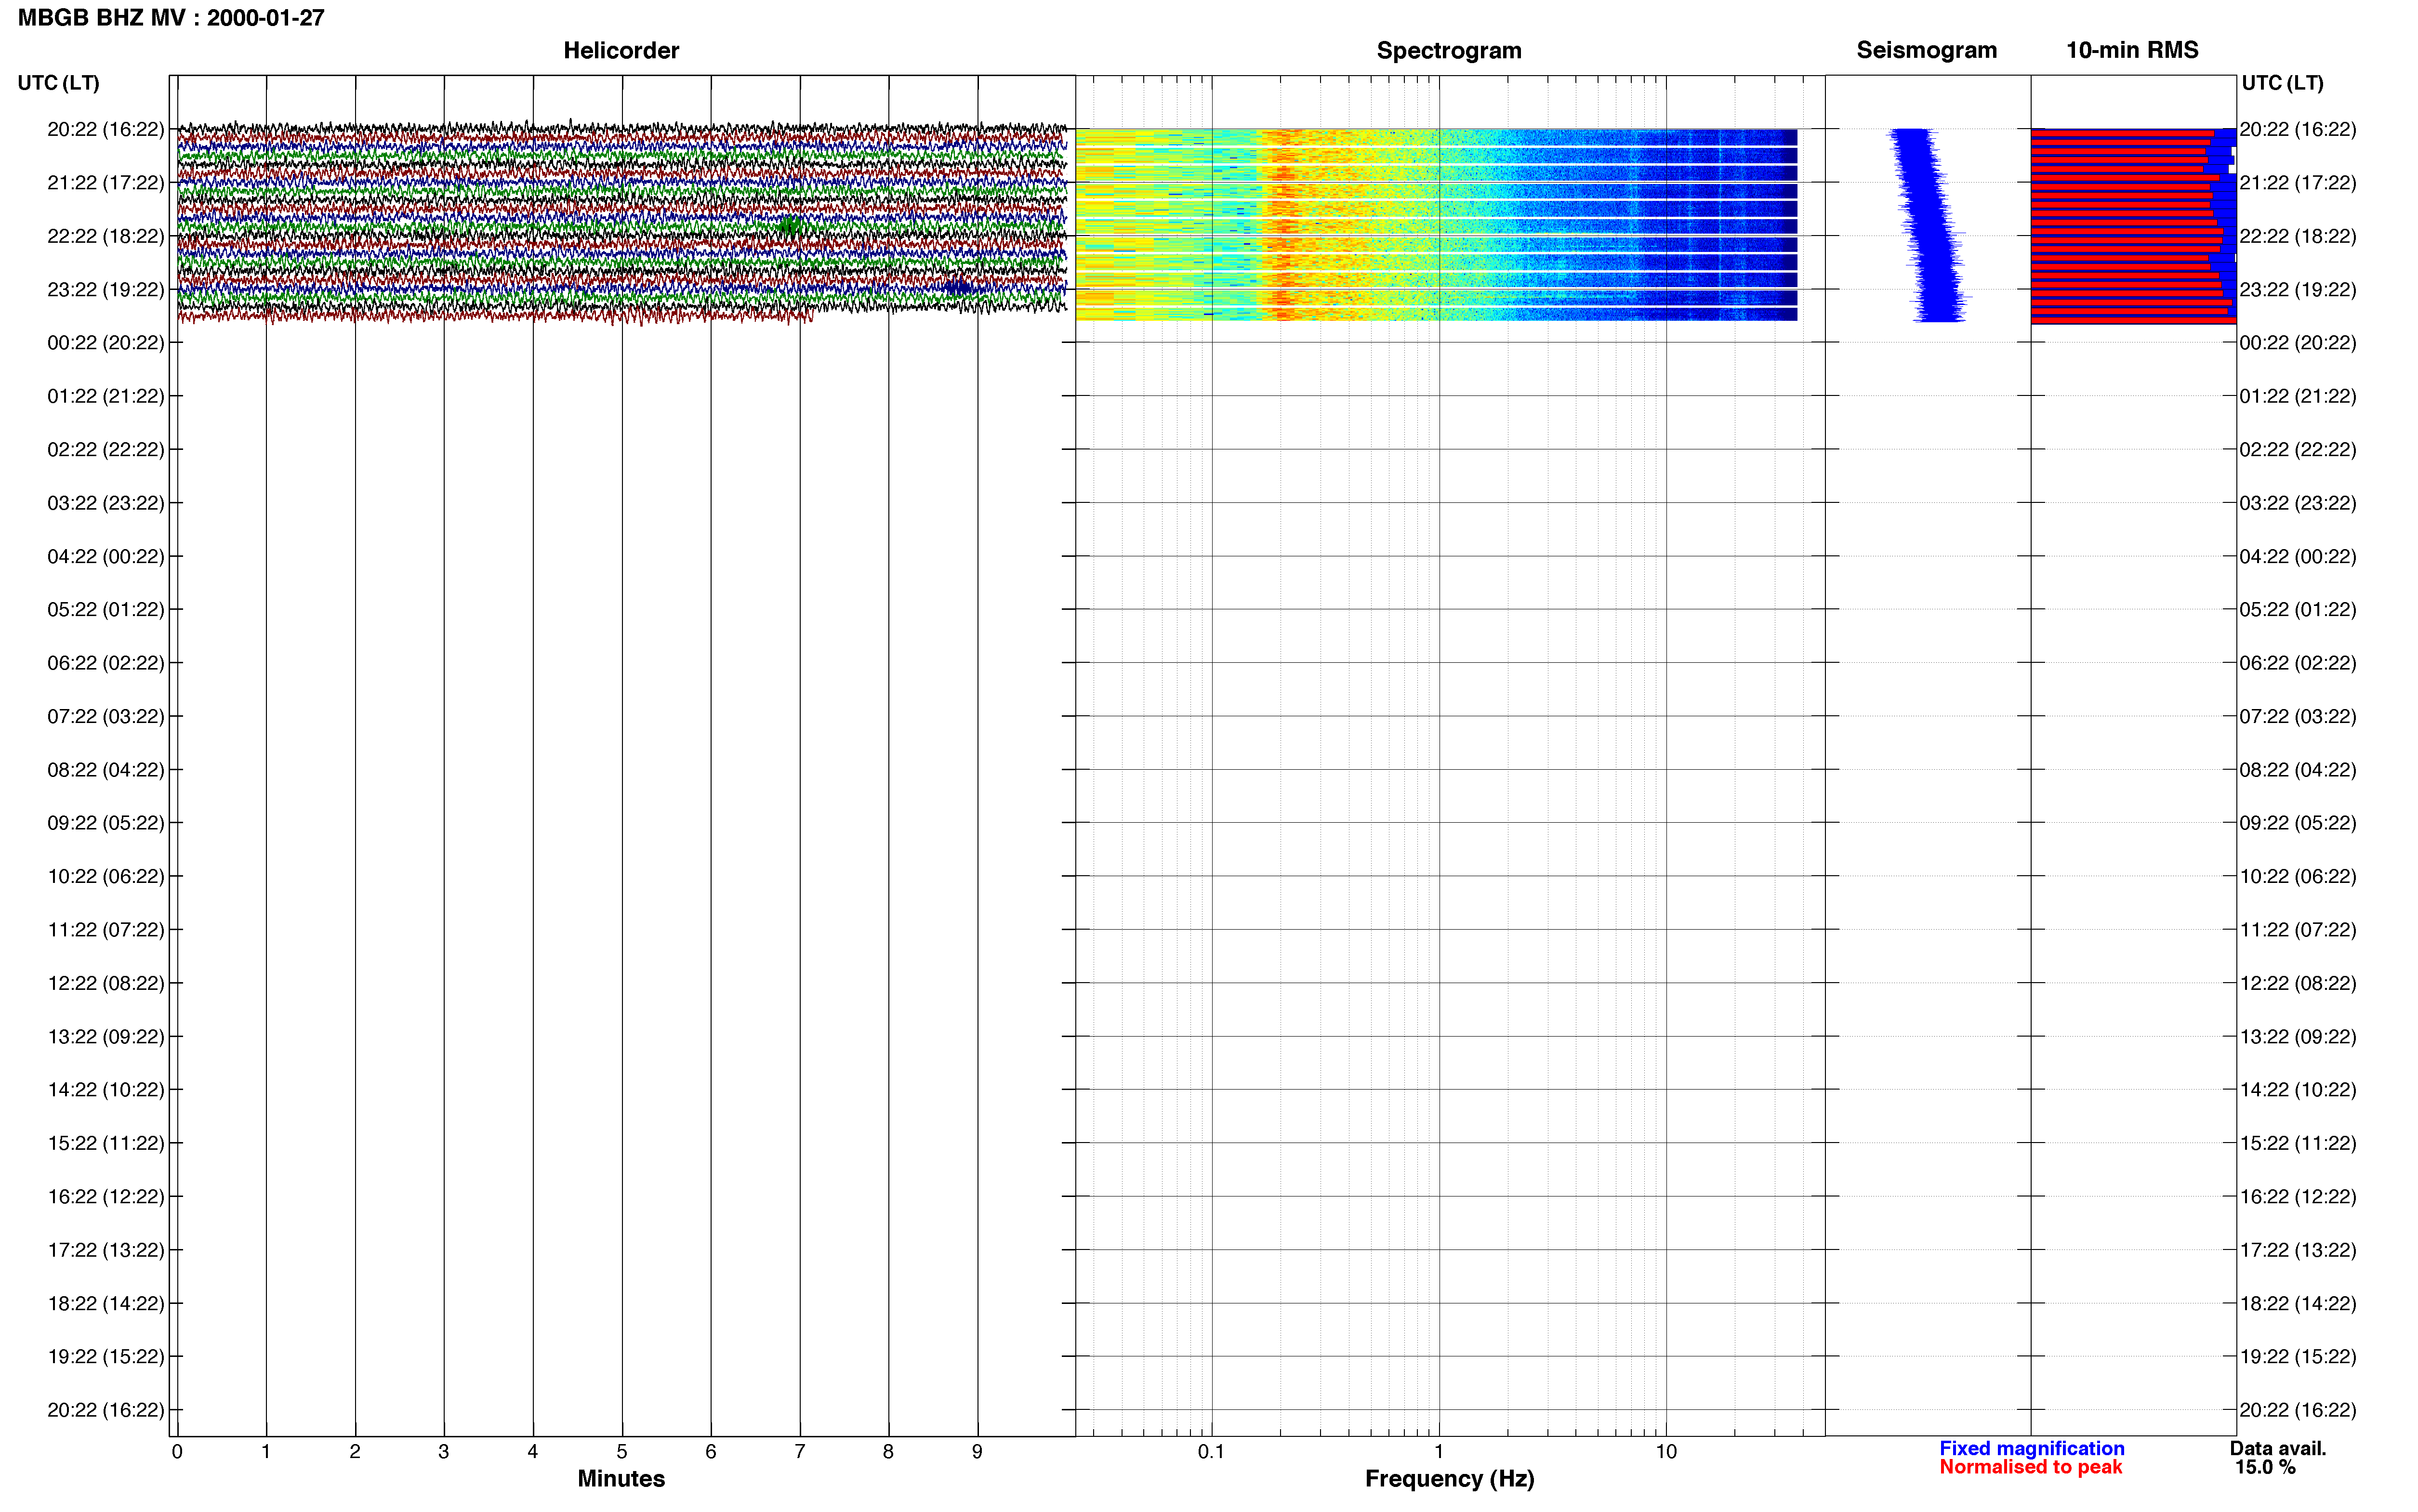Click the '7' tick on the Minutes axis

[800, 1451]
